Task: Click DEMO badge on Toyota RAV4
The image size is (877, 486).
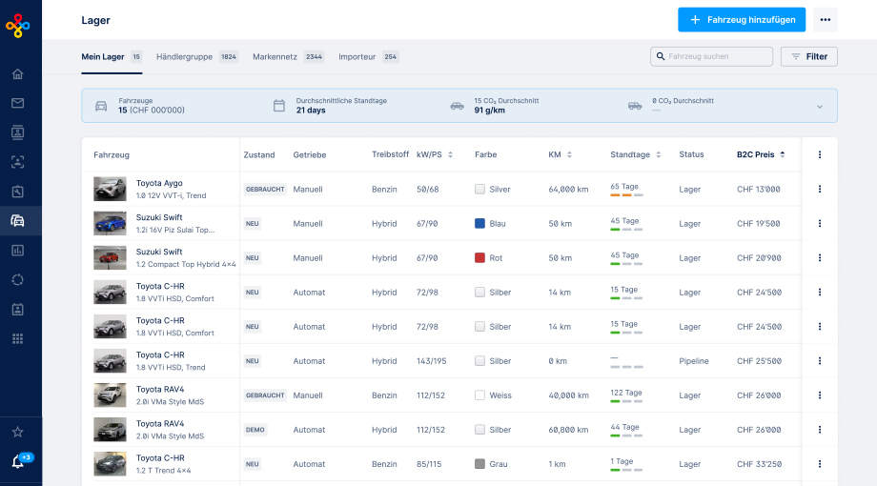Action: pyautogui.click(x=255, y=430)
